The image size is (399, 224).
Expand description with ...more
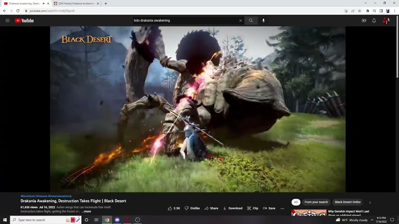[x=86, y=212]
